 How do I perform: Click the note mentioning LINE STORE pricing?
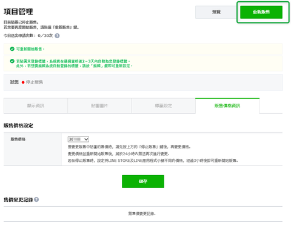point(153,161)
